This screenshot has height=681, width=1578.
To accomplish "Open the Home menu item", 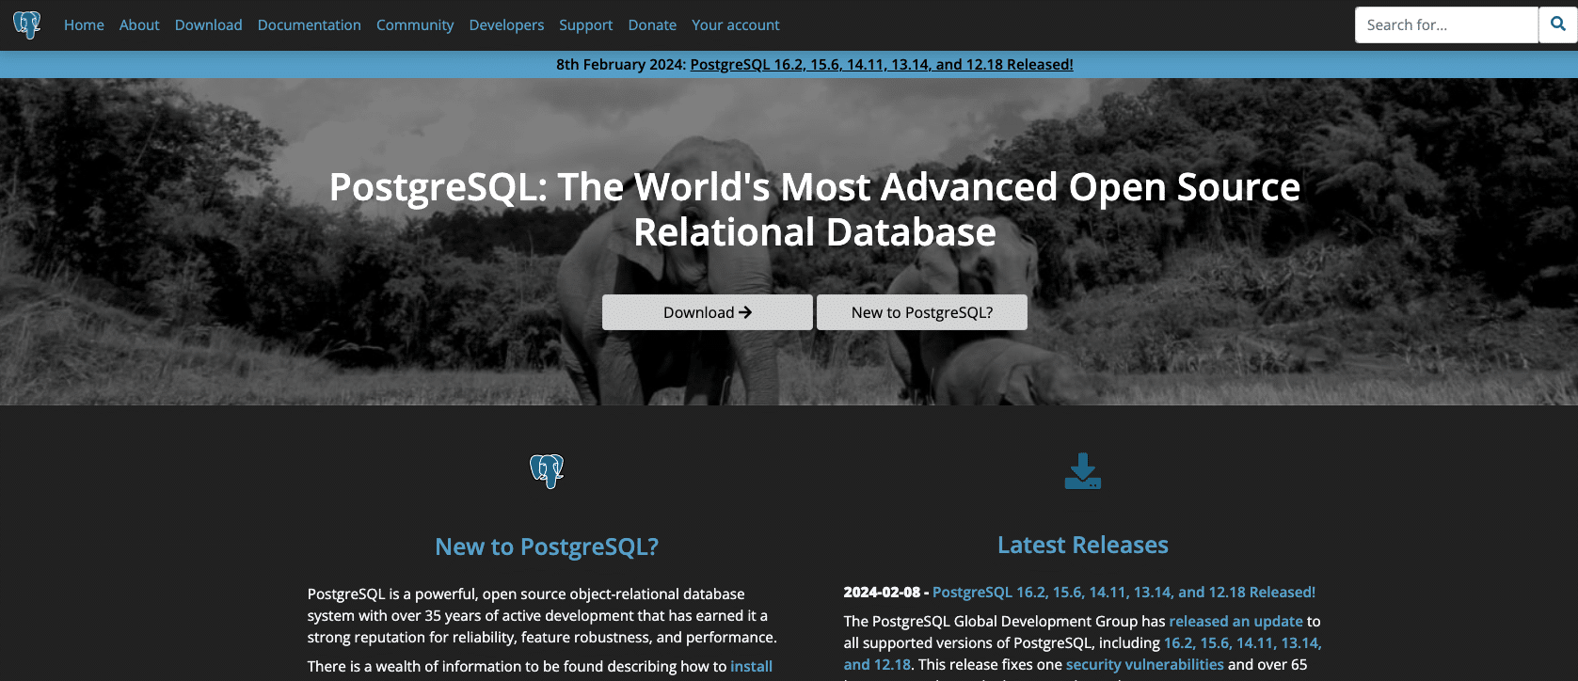I will [x=84, y=25].
